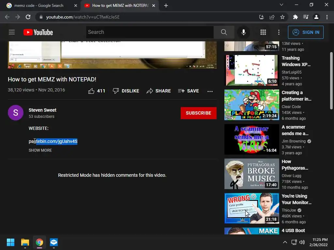Reload the page
Viewport: 334px width, 250px height.
coord(28,17)
